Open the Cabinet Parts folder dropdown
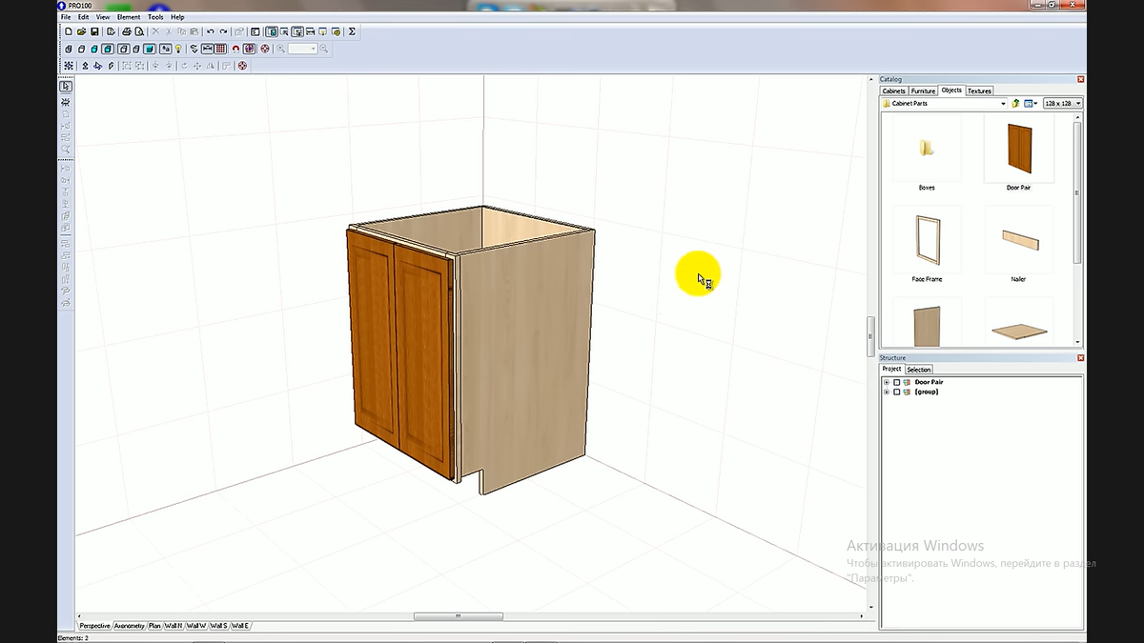The height and width of the screenshot is (643, 1144). click(1003, 103)
